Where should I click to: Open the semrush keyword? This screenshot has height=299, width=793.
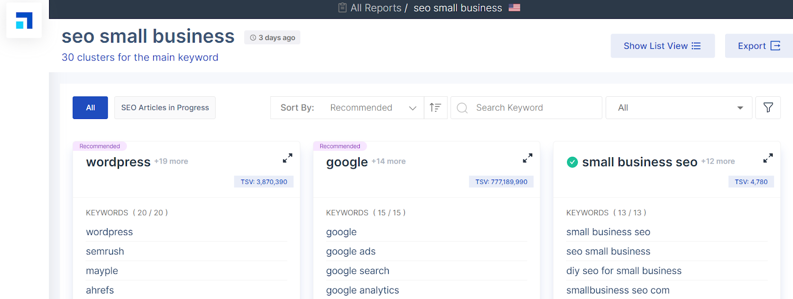click(105, 251)
